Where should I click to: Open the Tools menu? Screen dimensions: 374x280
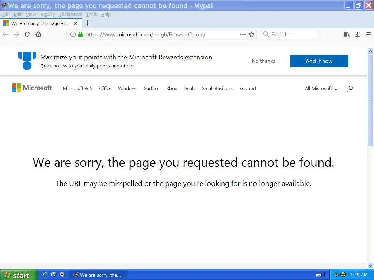92,15
